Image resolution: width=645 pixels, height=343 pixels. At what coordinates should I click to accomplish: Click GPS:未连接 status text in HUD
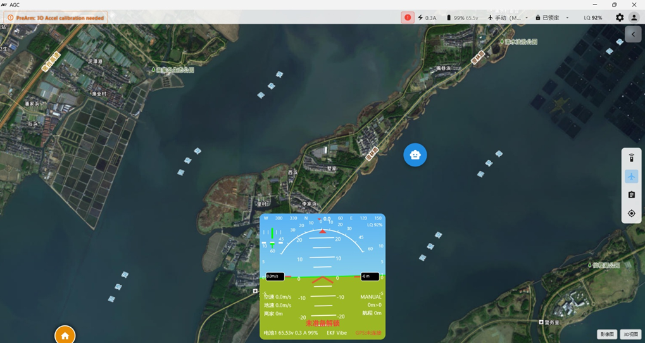tap(368, 333)
